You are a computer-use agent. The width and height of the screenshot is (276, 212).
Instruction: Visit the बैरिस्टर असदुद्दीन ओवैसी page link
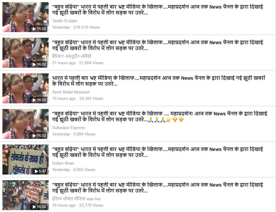pyautogui.click(x=72, y=56)
